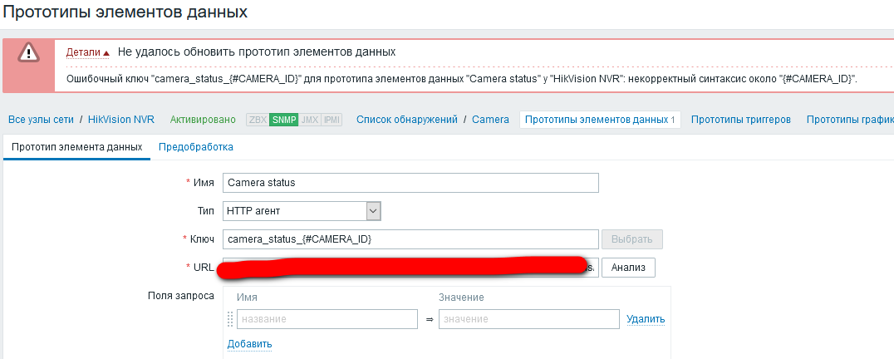Open Прототипы триггеров section
The height and width of the screenshot is (359, 894).
pos(740,120)
